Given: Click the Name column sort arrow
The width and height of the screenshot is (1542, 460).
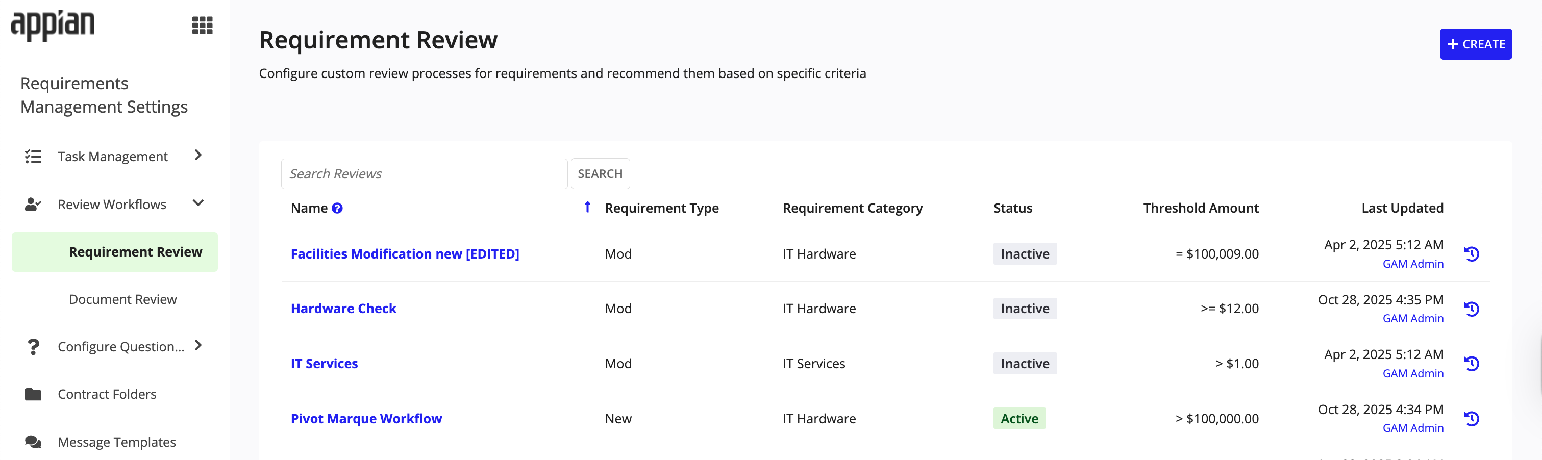Looking at the screenshot, I should pos(587,207).
